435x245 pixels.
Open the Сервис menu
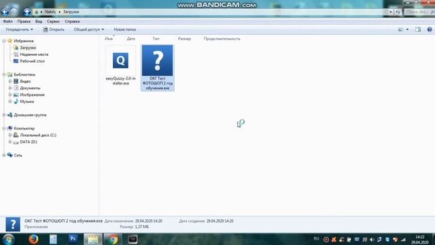click(53, 21)
